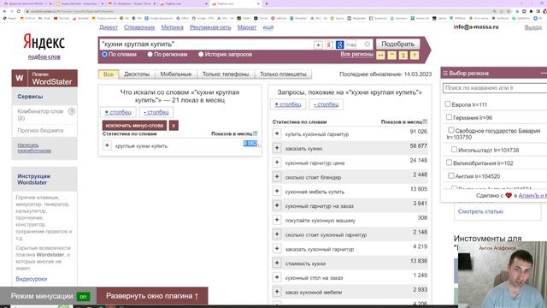Toggle the 'Режим минусации' on switch
Image resolution: width=547 pixels, height=308 pixels.
(x=83, y=297)
